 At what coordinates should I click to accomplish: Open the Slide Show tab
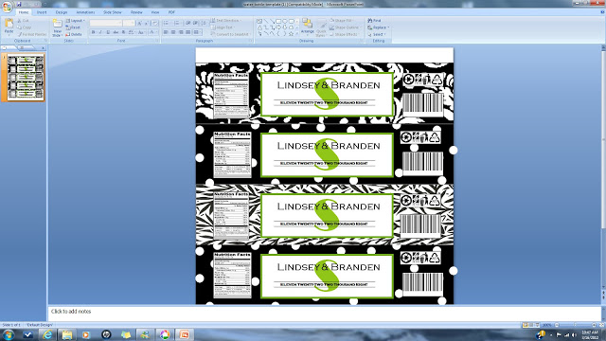[x=112, y=12]
